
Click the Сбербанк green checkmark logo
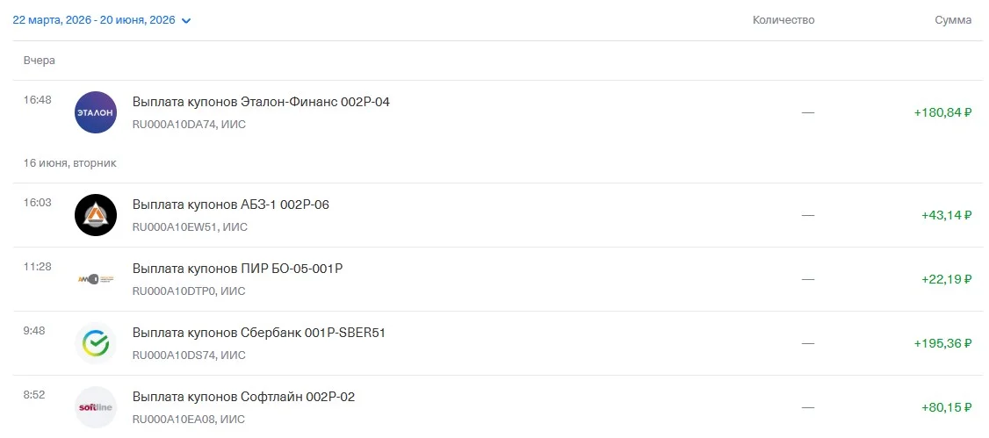tap(96, 343)
